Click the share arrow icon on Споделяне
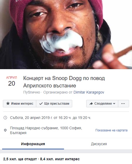The image size is (132, 164). [91, 104]
